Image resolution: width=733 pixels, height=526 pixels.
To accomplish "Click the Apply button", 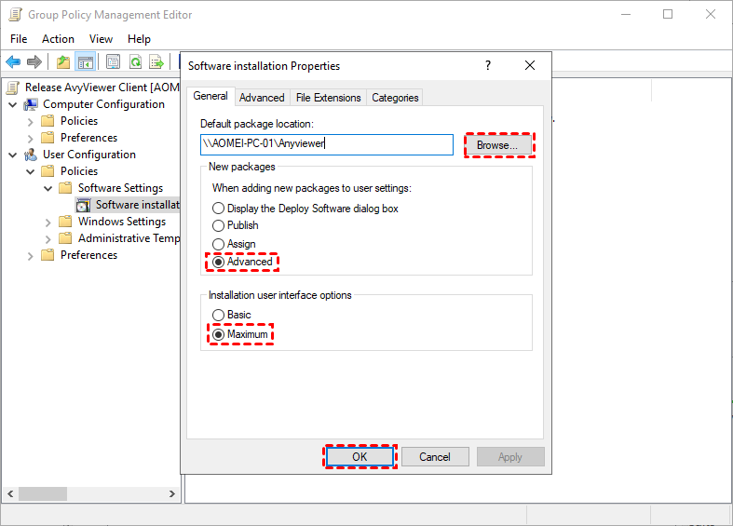I will point(510,457).
